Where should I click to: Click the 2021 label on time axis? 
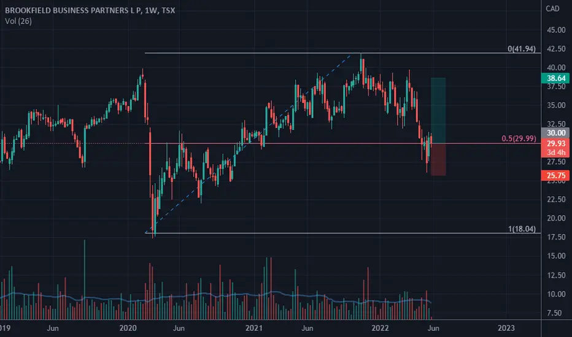(254, 328)
